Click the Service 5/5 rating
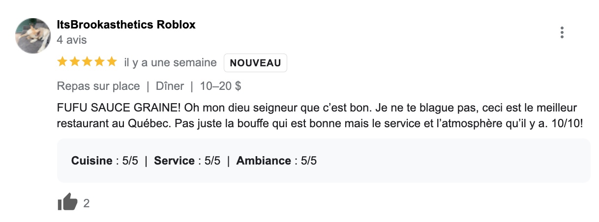 (187, 161)
